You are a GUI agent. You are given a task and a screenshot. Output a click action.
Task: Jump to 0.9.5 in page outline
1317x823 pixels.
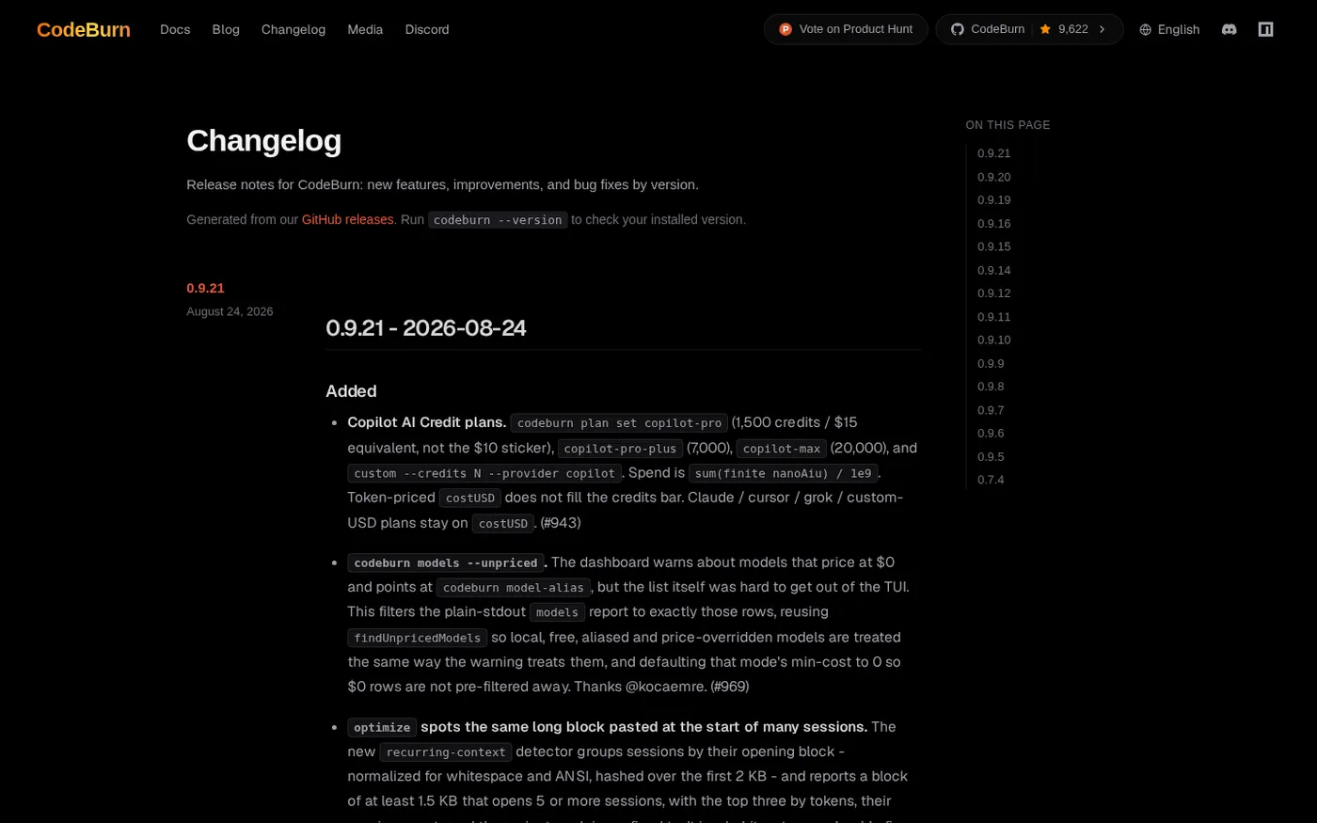point(991,456)
